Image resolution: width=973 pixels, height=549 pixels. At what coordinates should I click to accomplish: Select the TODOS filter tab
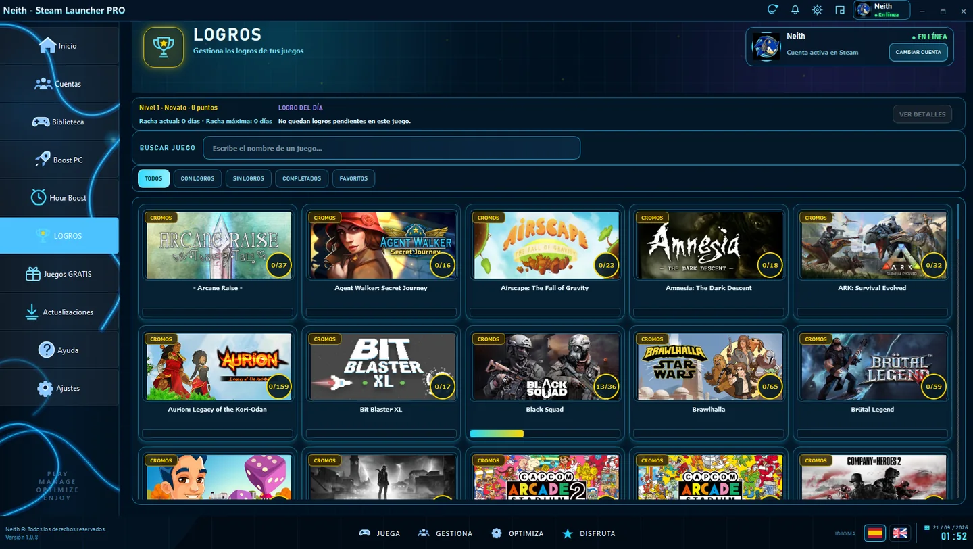(153, 178)
